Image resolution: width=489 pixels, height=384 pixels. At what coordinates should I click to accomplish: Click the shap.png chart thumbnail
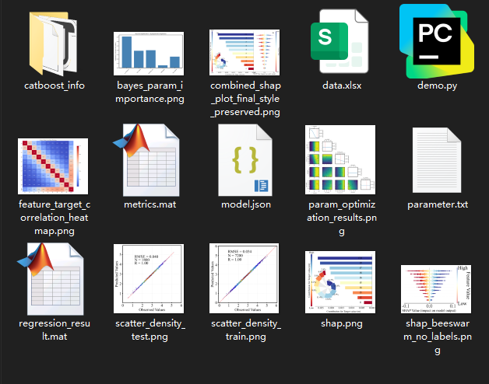click(340, 282)
